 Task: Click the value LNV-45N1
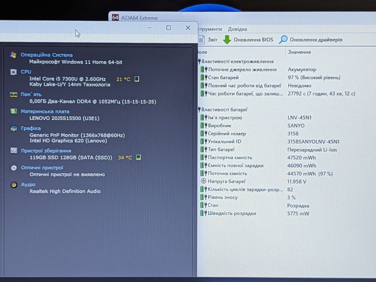pyautogui.click(x=299, y=117)
